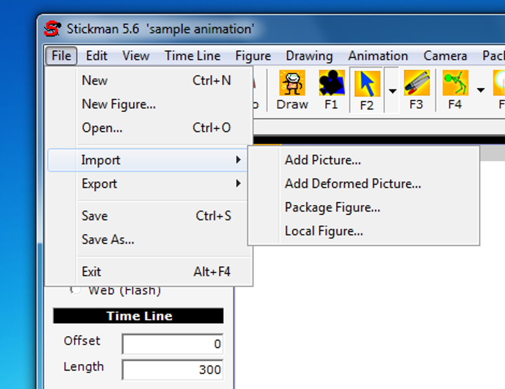Click the Time Line panel header

click(138, 316)
